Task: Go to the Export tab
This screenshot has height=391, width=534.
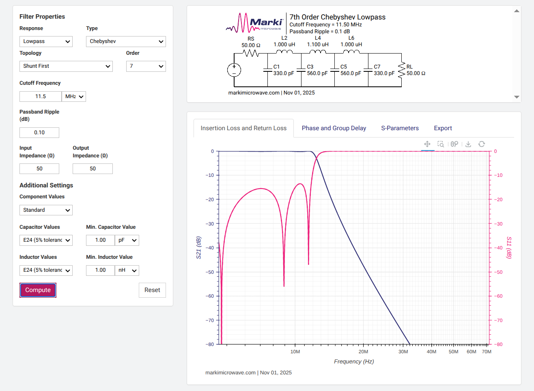Action: [x=443, y=128]
